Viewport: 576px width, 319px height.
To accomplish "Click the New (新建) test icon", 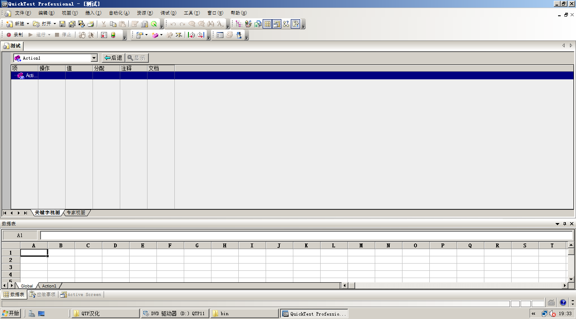I will pyautogui.click(x=9, y=24).
